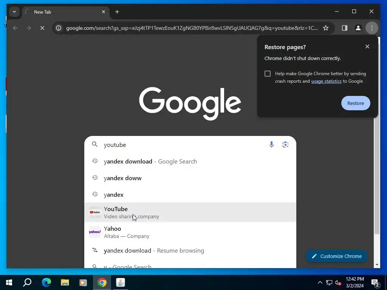Launch Microsoft Edge from taskbar

pyautogui.click(x=46, y=282)
